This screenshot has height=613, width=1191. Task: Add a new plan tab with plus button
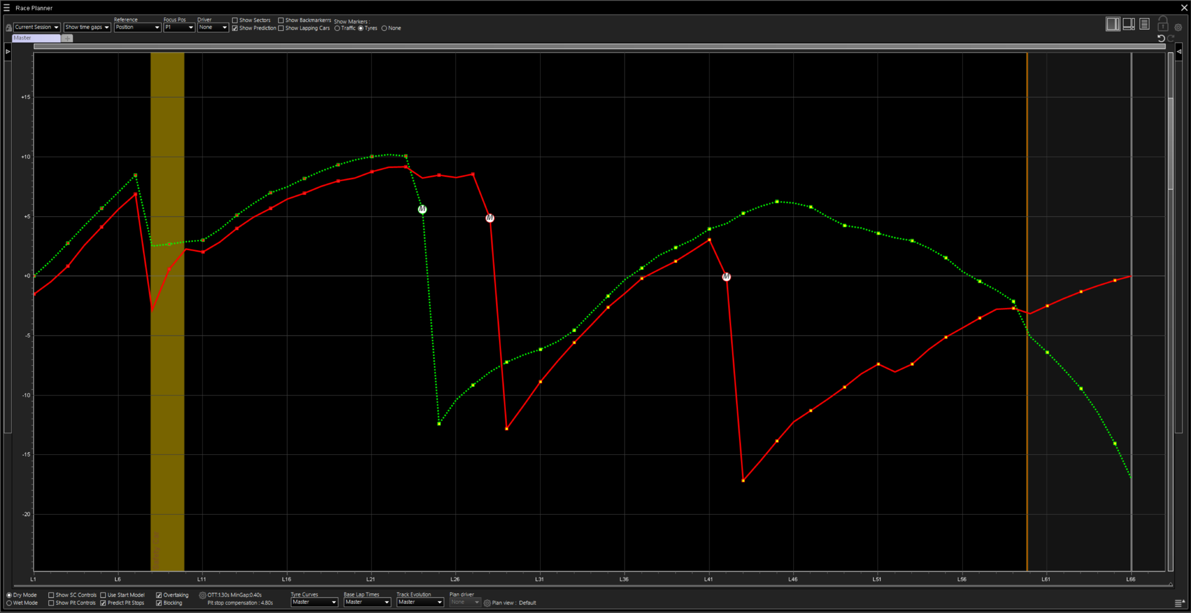pos(67,38)
